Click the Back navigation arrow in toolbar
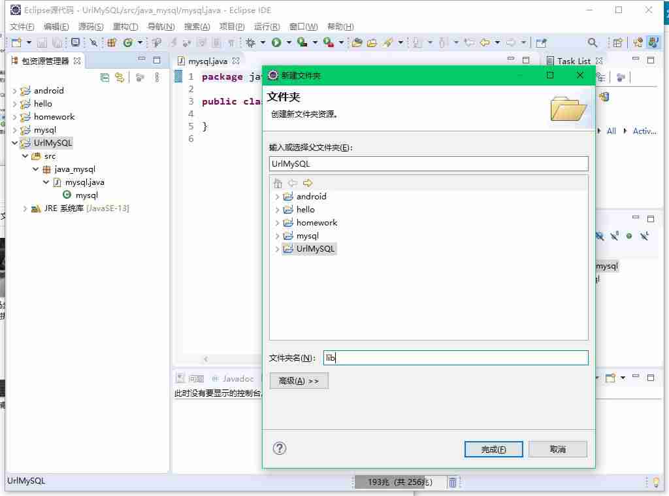Viewport: 669px width, 496px height. (x=485, y=42)
